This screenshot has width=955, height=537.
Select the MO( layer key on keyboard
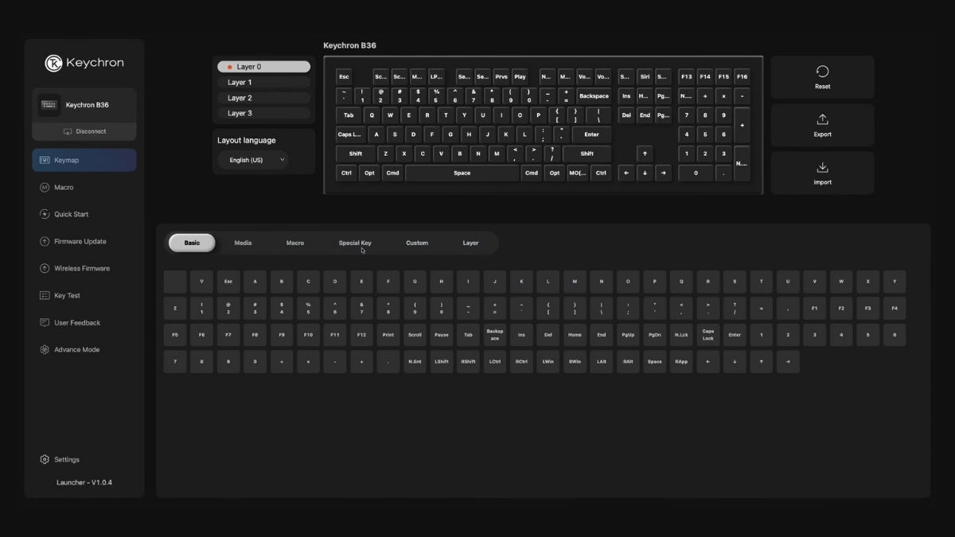pyautogui.click(x=577, y=173)
